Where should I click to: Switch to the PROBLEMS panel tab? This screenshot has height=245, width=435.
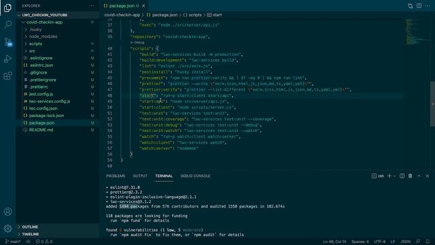coord(116,176)
